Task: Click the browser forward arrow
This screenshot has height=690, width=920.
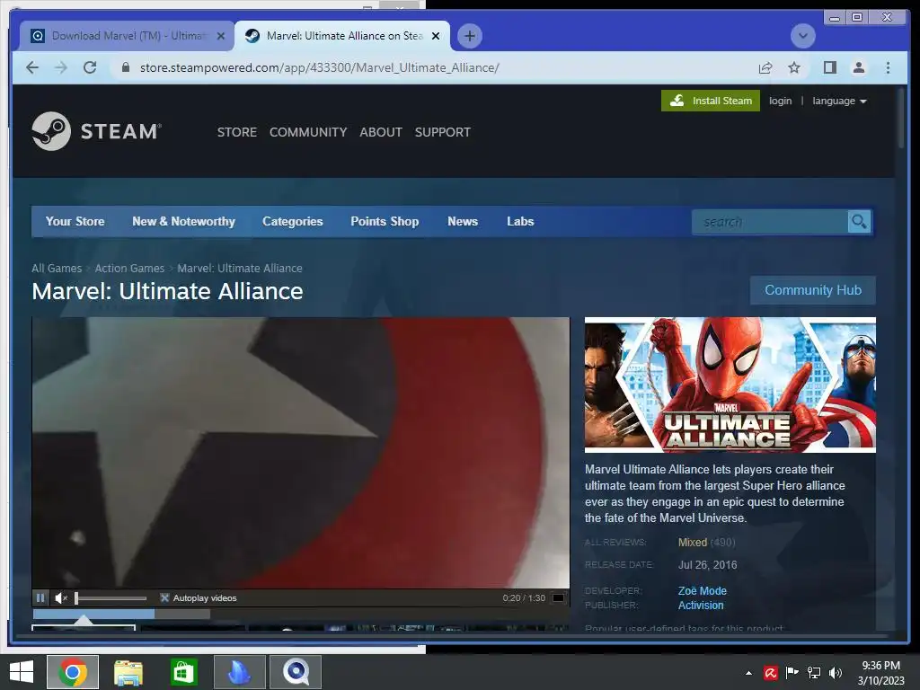Action: (61, 67)
